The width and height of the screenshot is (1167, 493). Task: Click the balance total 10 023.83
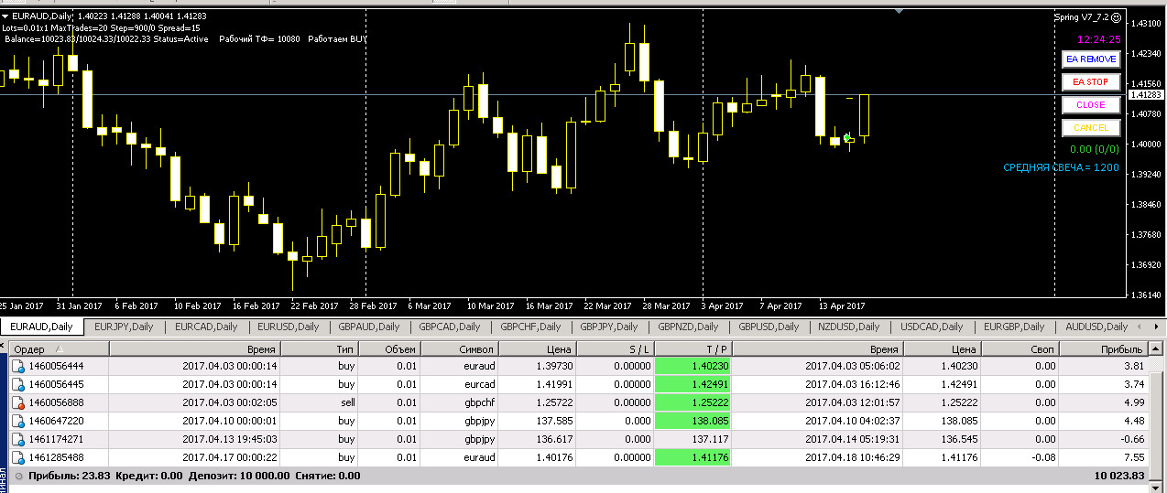[x=1119, y=476]
